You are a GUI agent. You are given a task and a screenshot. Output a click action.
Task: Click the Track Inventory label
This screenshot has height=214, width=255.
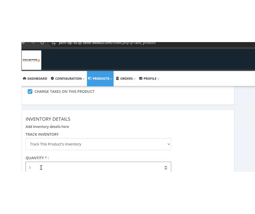pyautogui.click(x=42, y=134)
